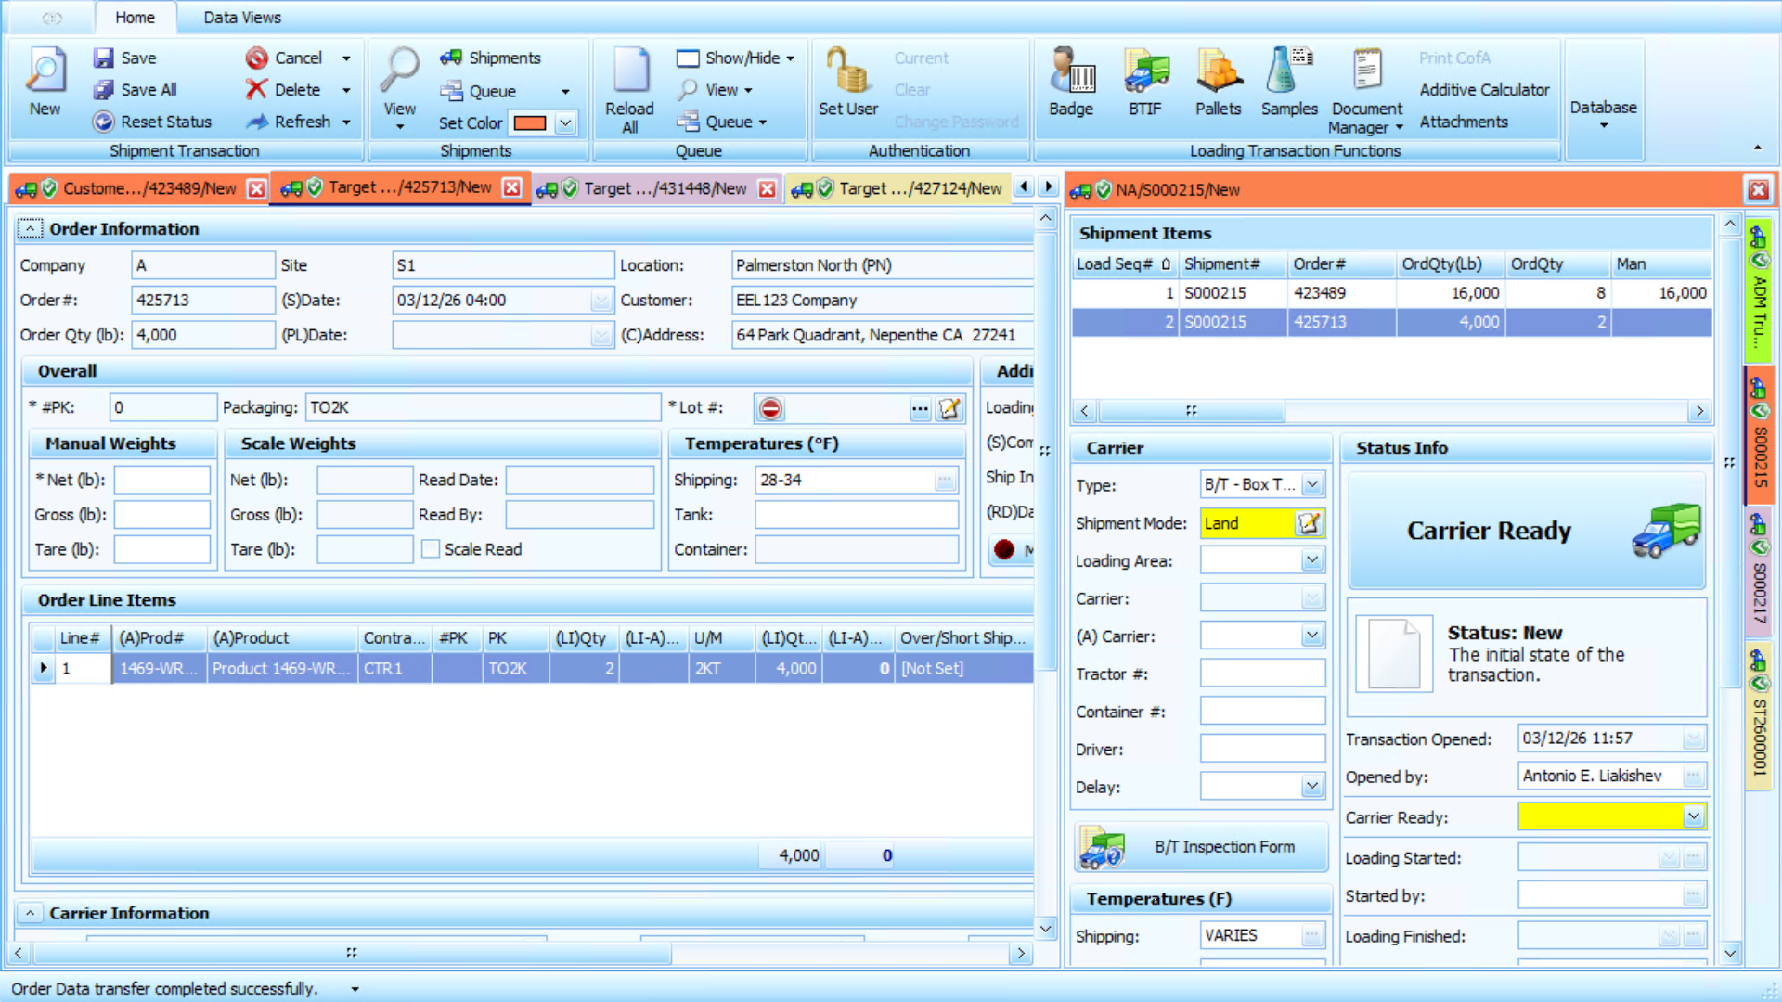Viewport: 1782px width, 1002px height.
Task: Open the (S)Date calendar dropdown
Action: pyautogui.click(x=601, y=301)
